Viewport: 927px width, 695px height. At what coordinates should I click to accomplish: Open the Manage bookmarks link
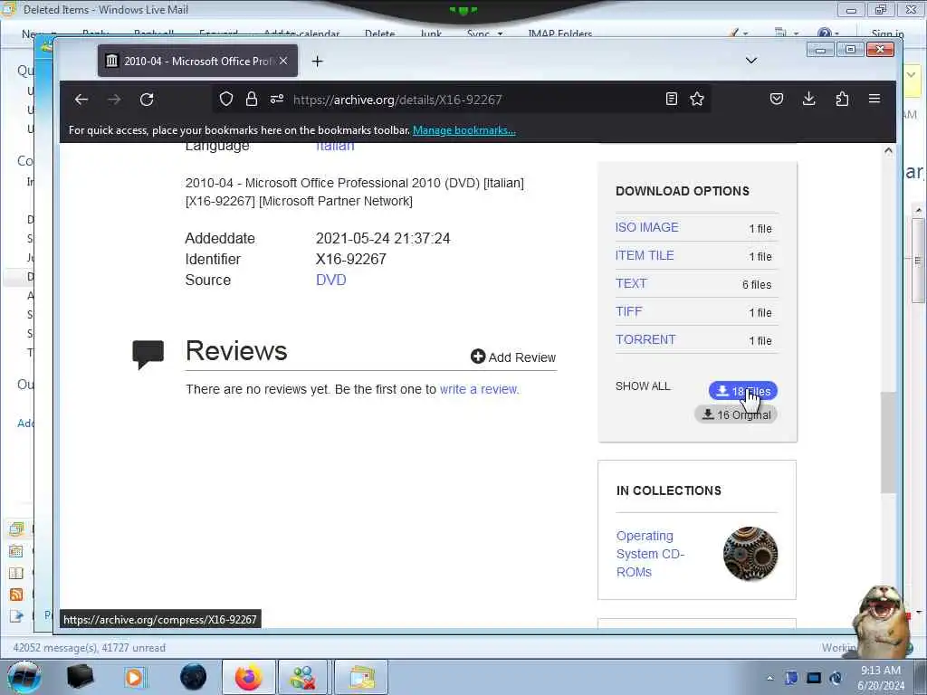tap(464, 130)
